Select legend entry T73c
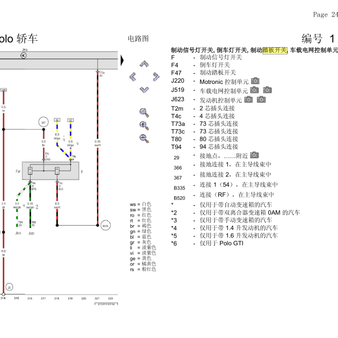This screenshot has width=338, height=338. click(178, 132)
